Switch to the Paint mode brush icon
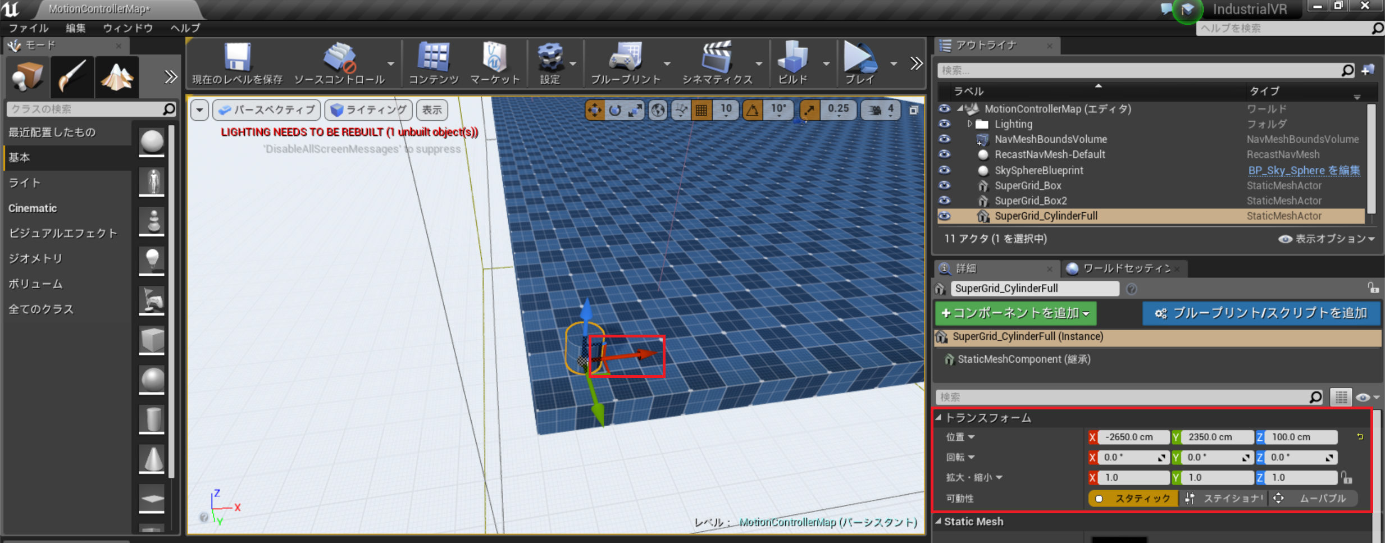Image resolution: width=1385 pixels, height=543 pixels. 72,77
